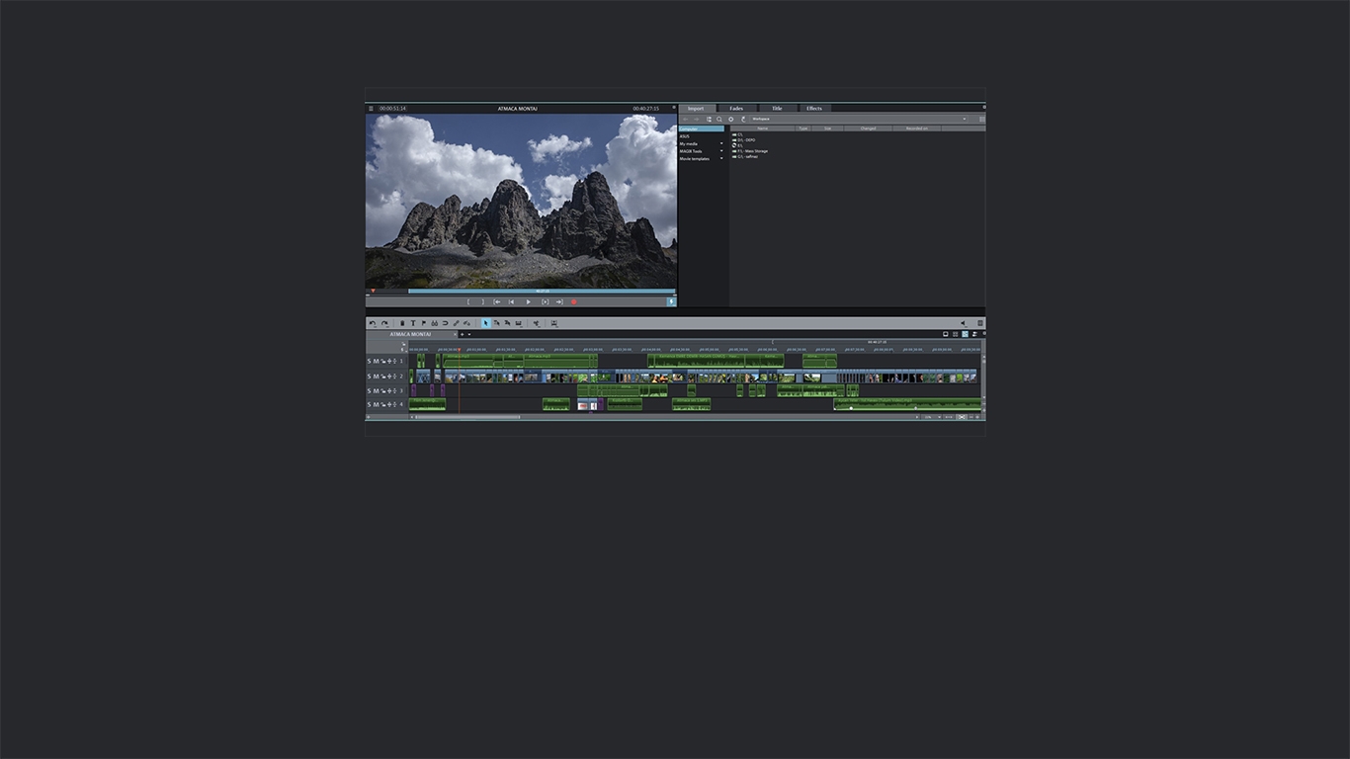Jump to the range start marker
Image resolution: width=1350 pixels, height=759 pixels.
pyautogui.click(x=496, y=301)
